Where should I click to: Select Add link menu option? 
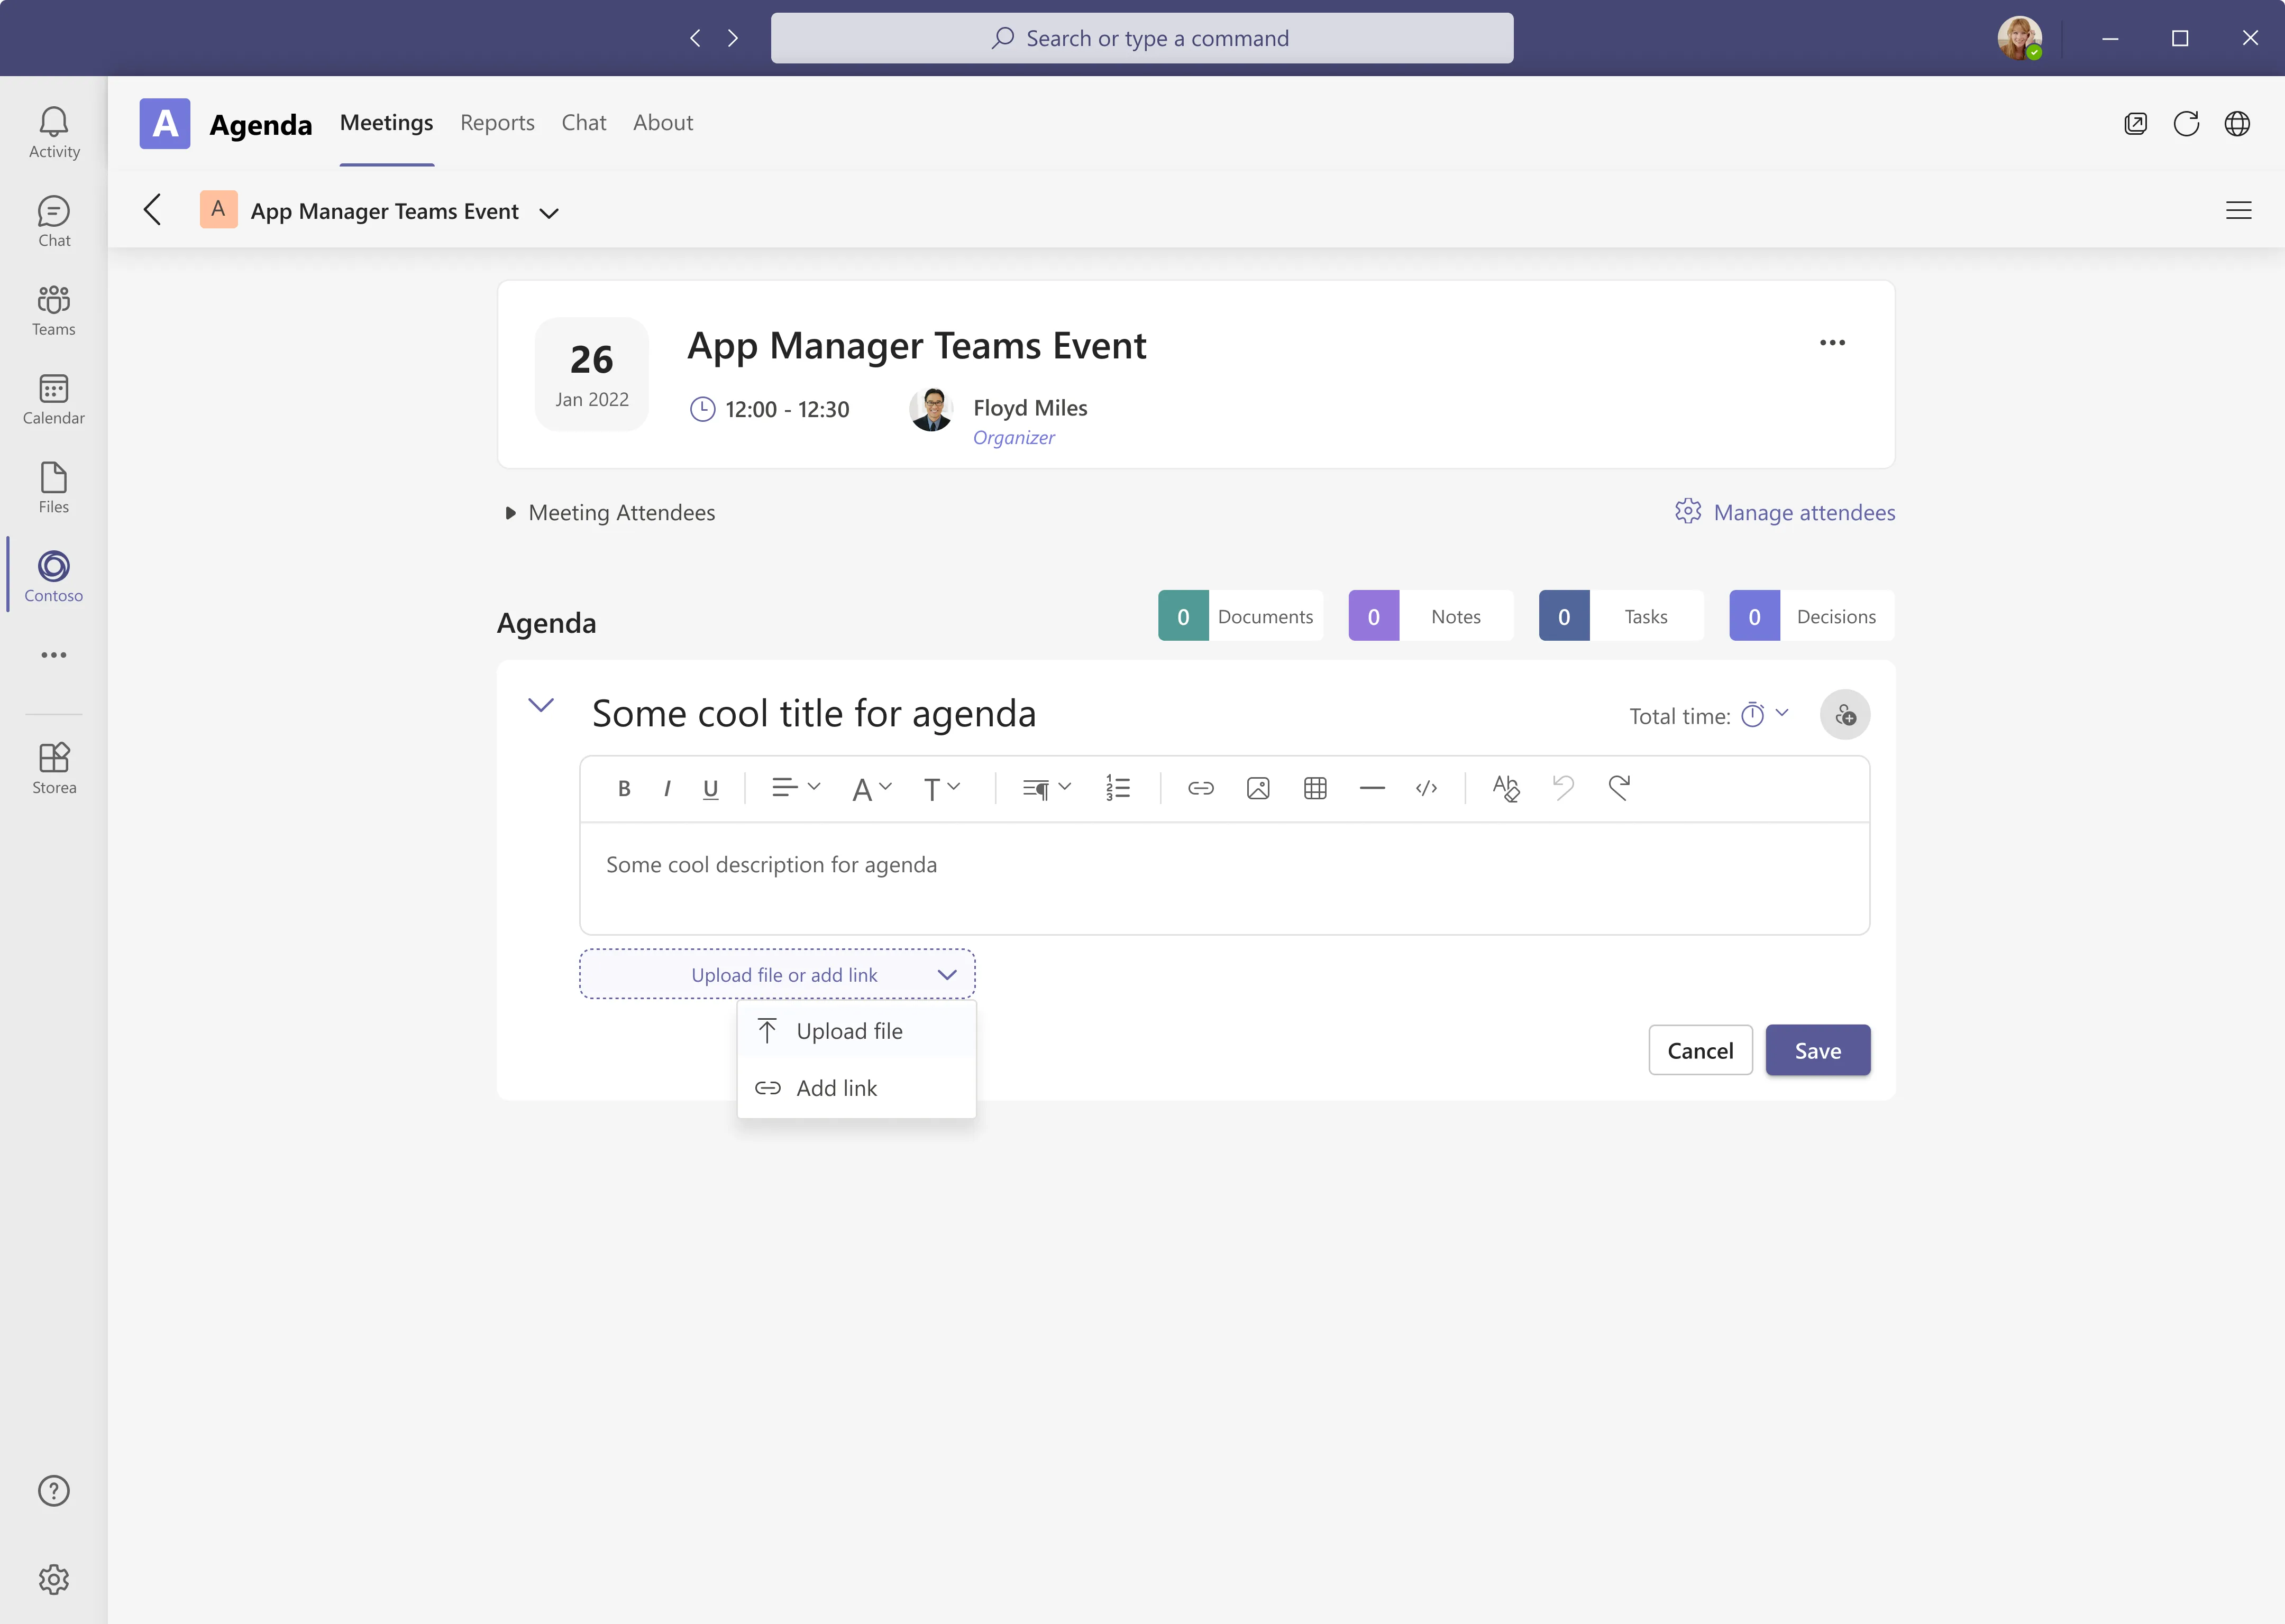pyautogui.click(x=856, y=1088)
